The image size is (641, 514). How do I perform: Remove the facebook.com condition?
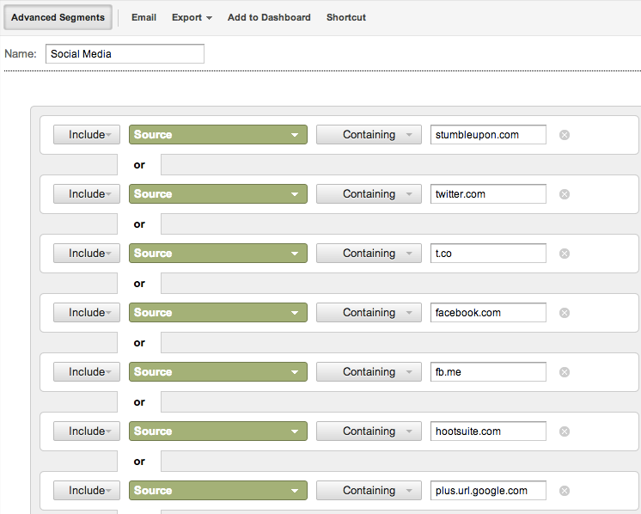pyautogui.click(x=565, y=313)
